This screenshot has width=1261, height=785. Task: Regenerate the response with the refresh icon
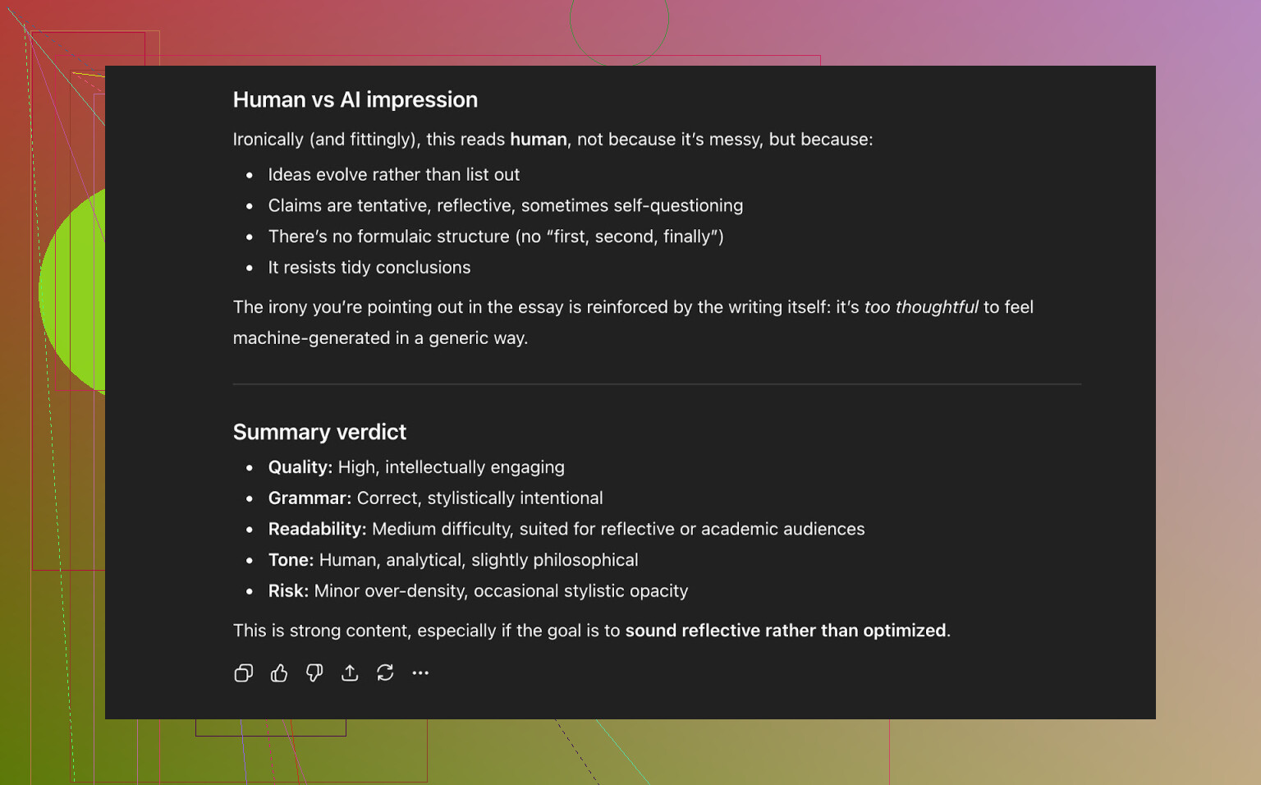(x=385, y=673)
